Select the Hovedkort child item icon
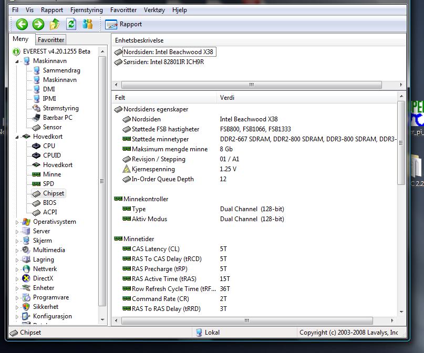This screenshot has height=353, width=424. (36, 164)
